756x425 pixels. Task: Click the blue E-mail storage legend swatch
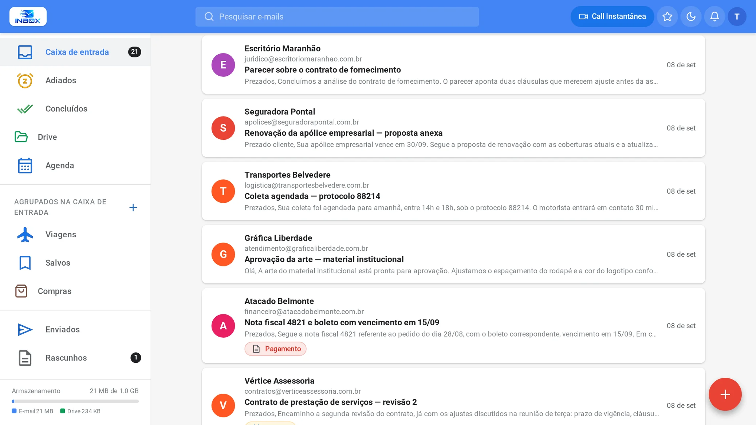[14, 411]
